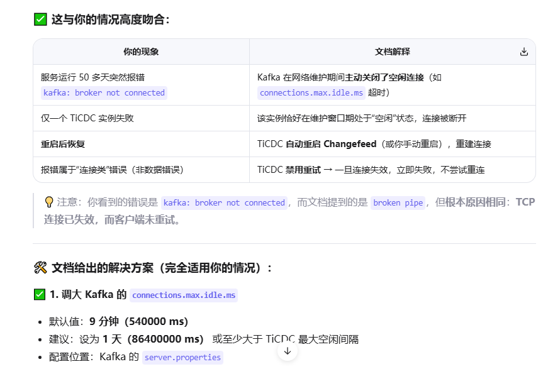The width and height of the screenshot is (543, 369).
Task: Click the green checkmark beside 这与你的情况高度吻合
Action: click(x=40, y=19)
